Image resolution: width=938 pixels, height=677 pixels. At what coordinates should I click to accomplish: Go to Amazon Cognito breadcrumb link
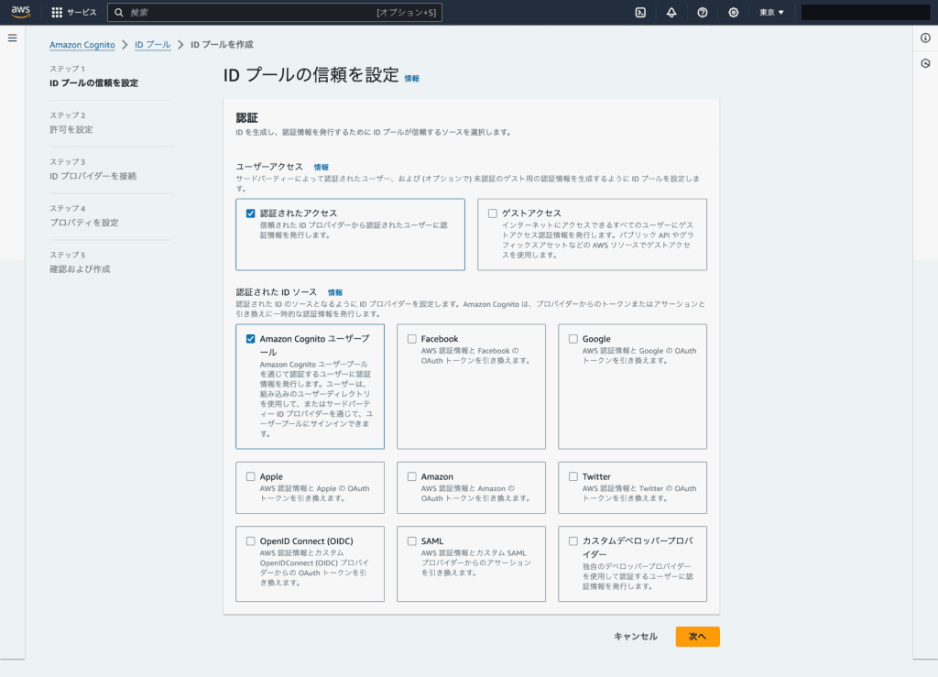[x=82, y=45]
